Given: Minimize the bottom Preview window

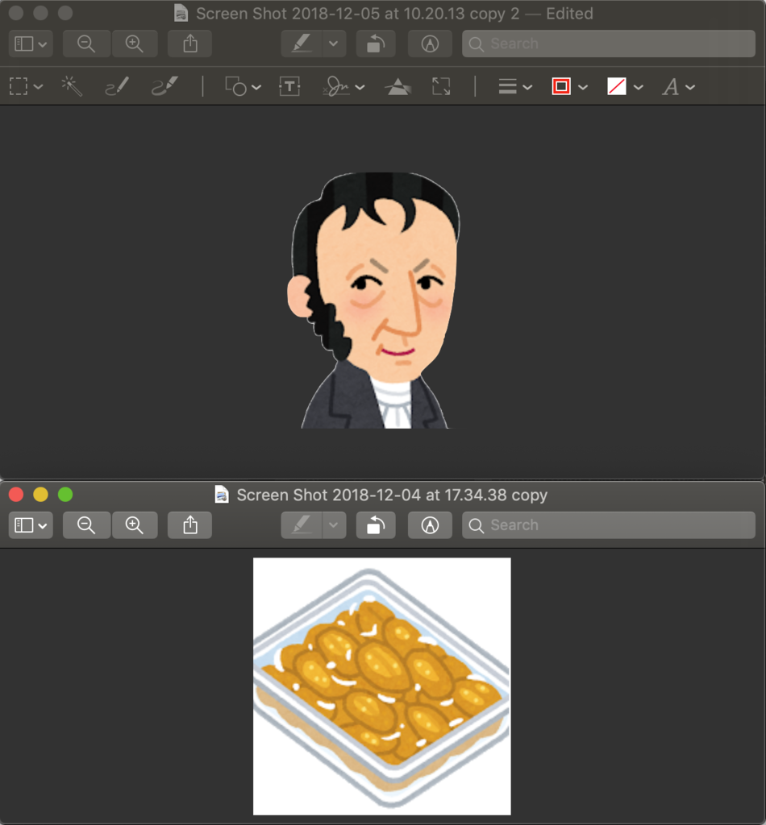Looking at the screenshot, I should 40,495.
